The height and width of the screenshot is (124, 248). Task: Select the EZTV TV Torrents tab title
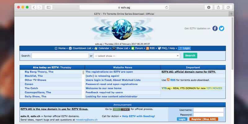point(124,14)
